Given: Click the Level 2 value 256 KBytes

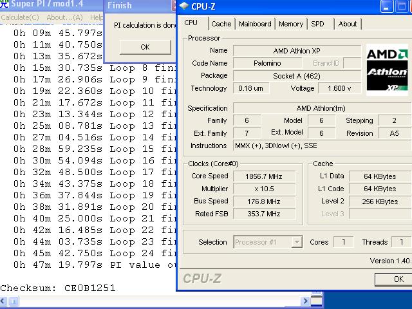Looking at the screenshot, I should click(380, 201).
